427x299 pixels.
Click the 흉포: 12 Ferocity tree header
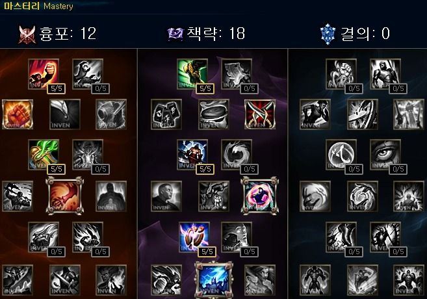click(57, 34)
